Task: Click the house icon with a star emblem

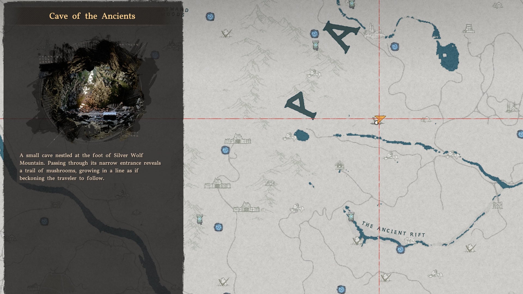Action: tap(339, 165)
